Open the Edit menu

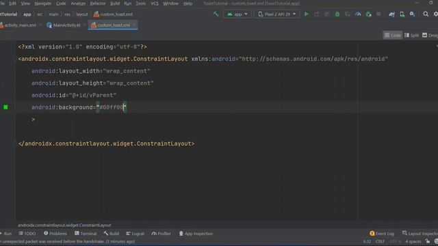(12, 3)
